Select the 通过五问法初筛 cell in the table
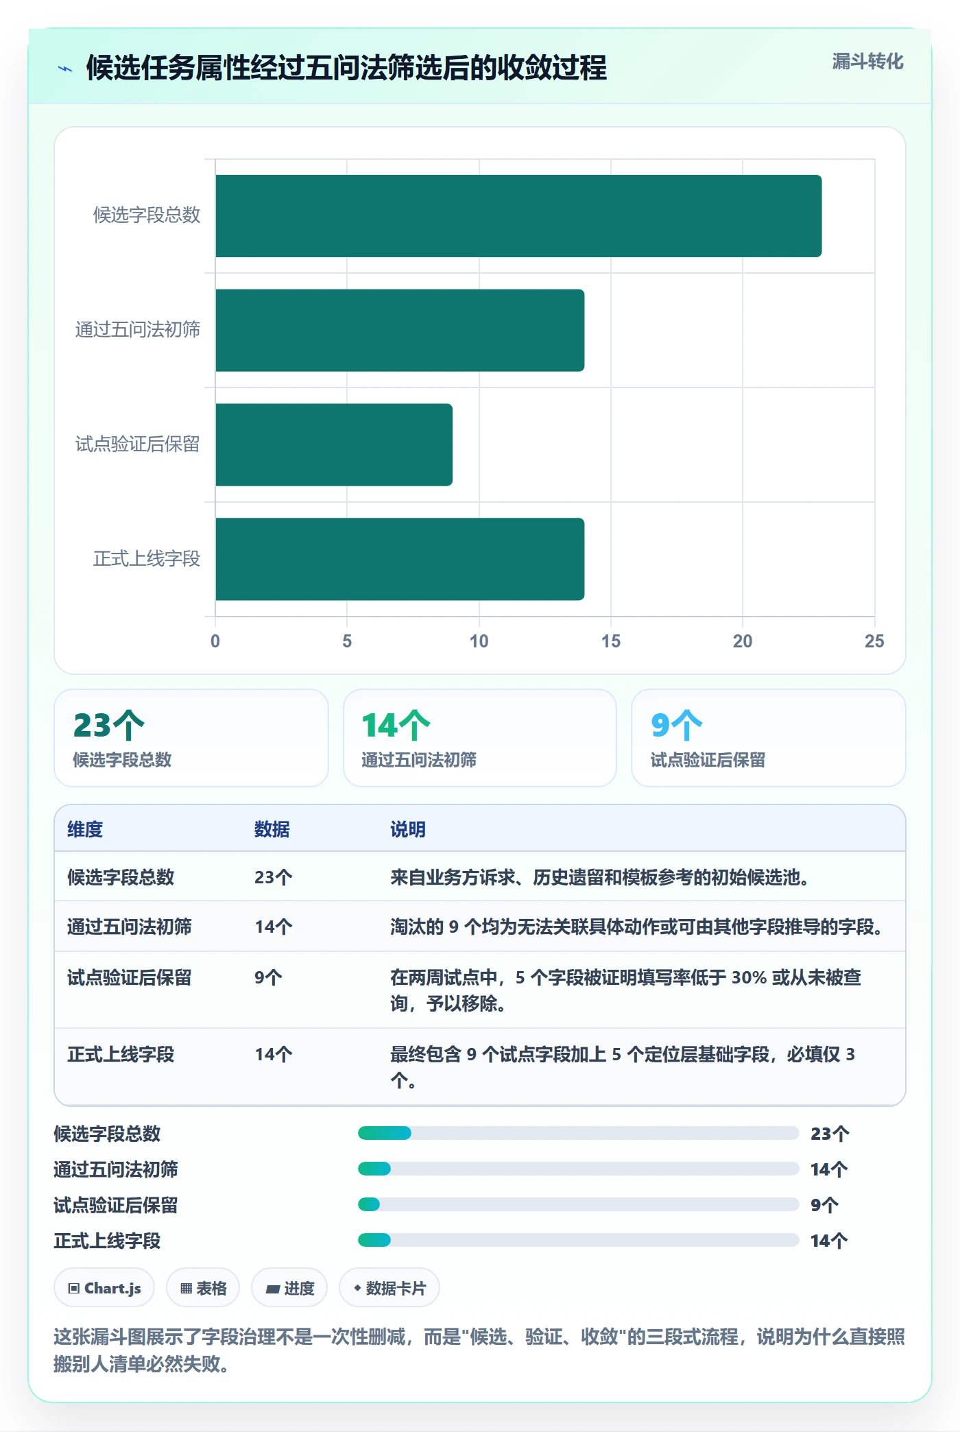960x1432 pixels. point(130,927)
